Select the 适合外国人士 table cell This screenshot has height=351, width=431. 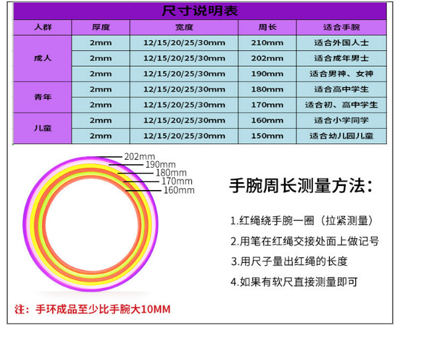point(341,43)
